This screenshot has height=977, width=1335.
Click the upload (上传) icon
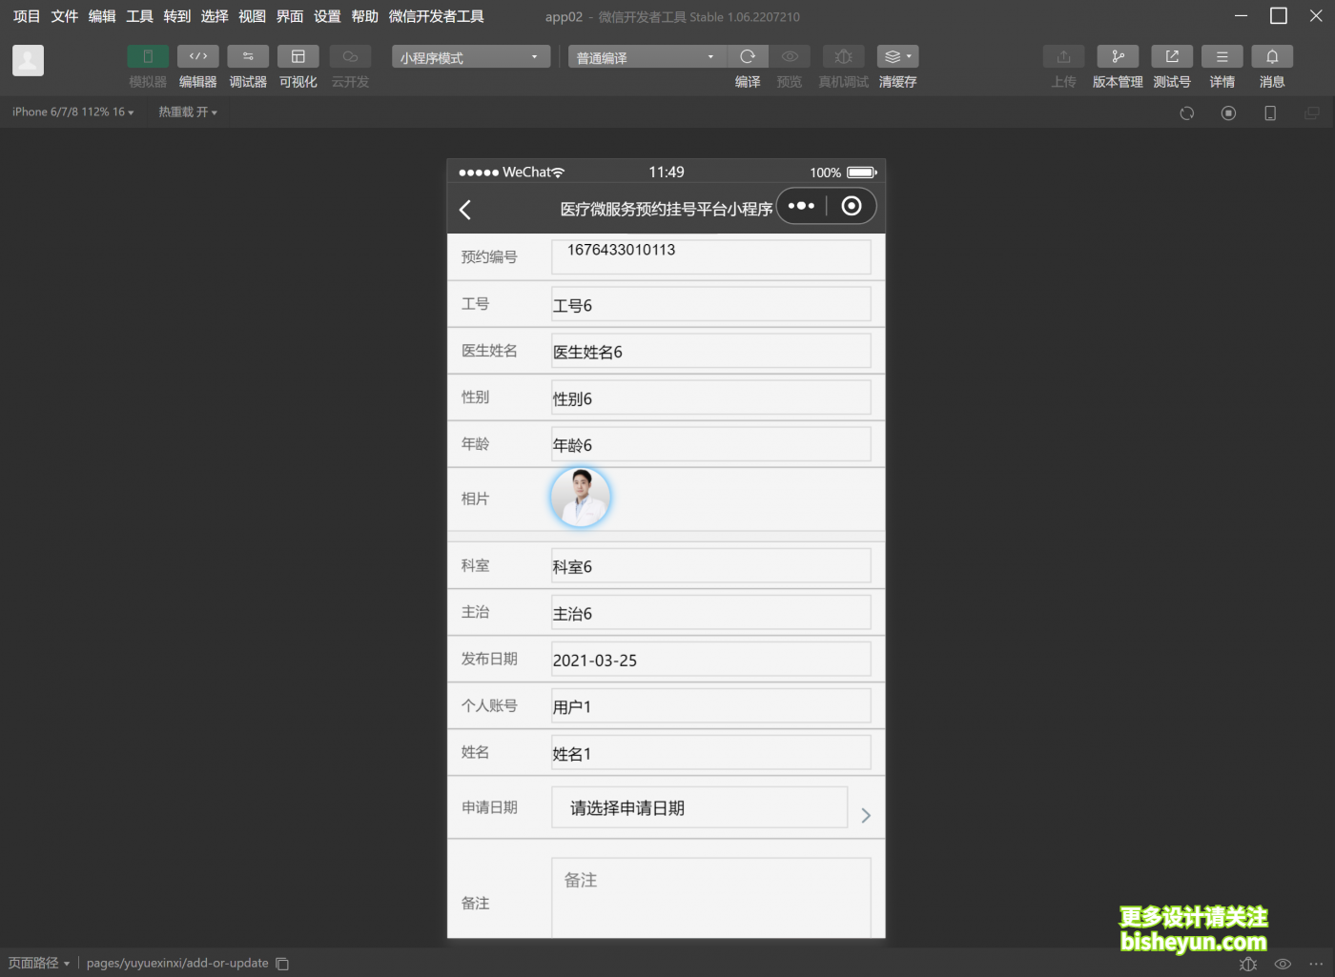point(1064,57)
